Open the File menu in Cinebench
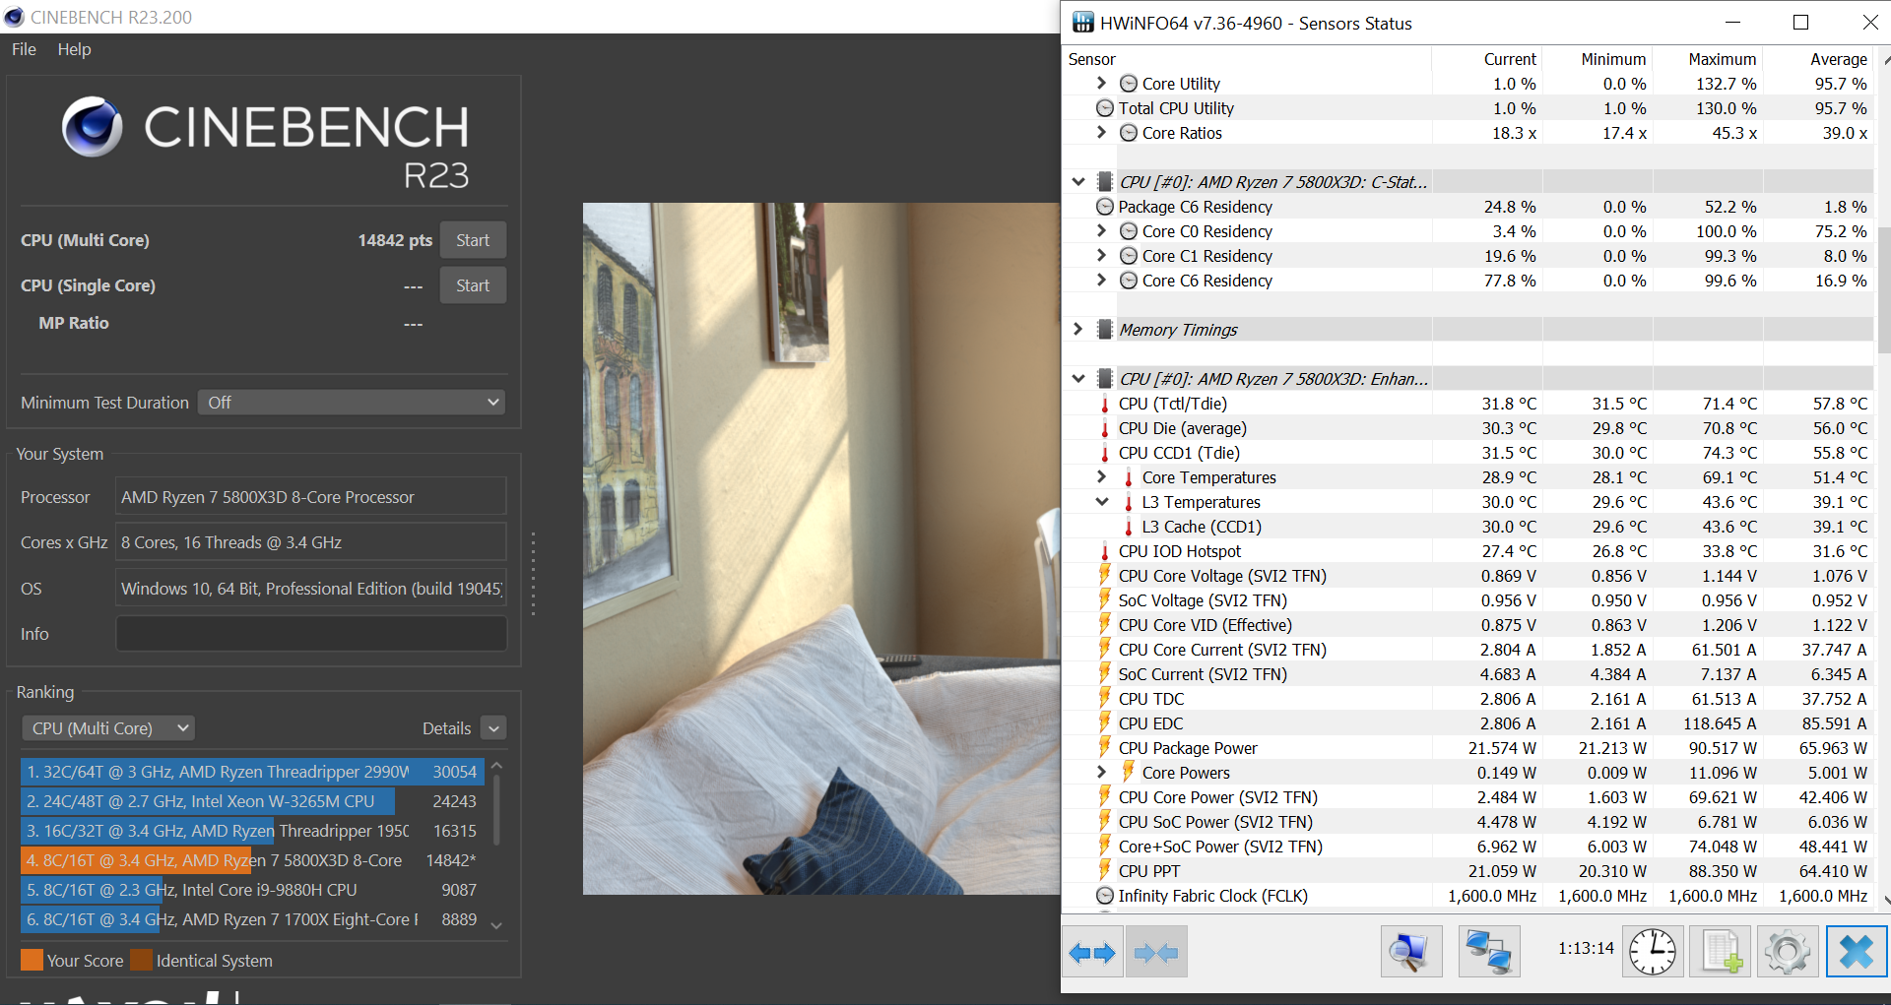This screenshot has height=1005, width=1891. (24, 49)
